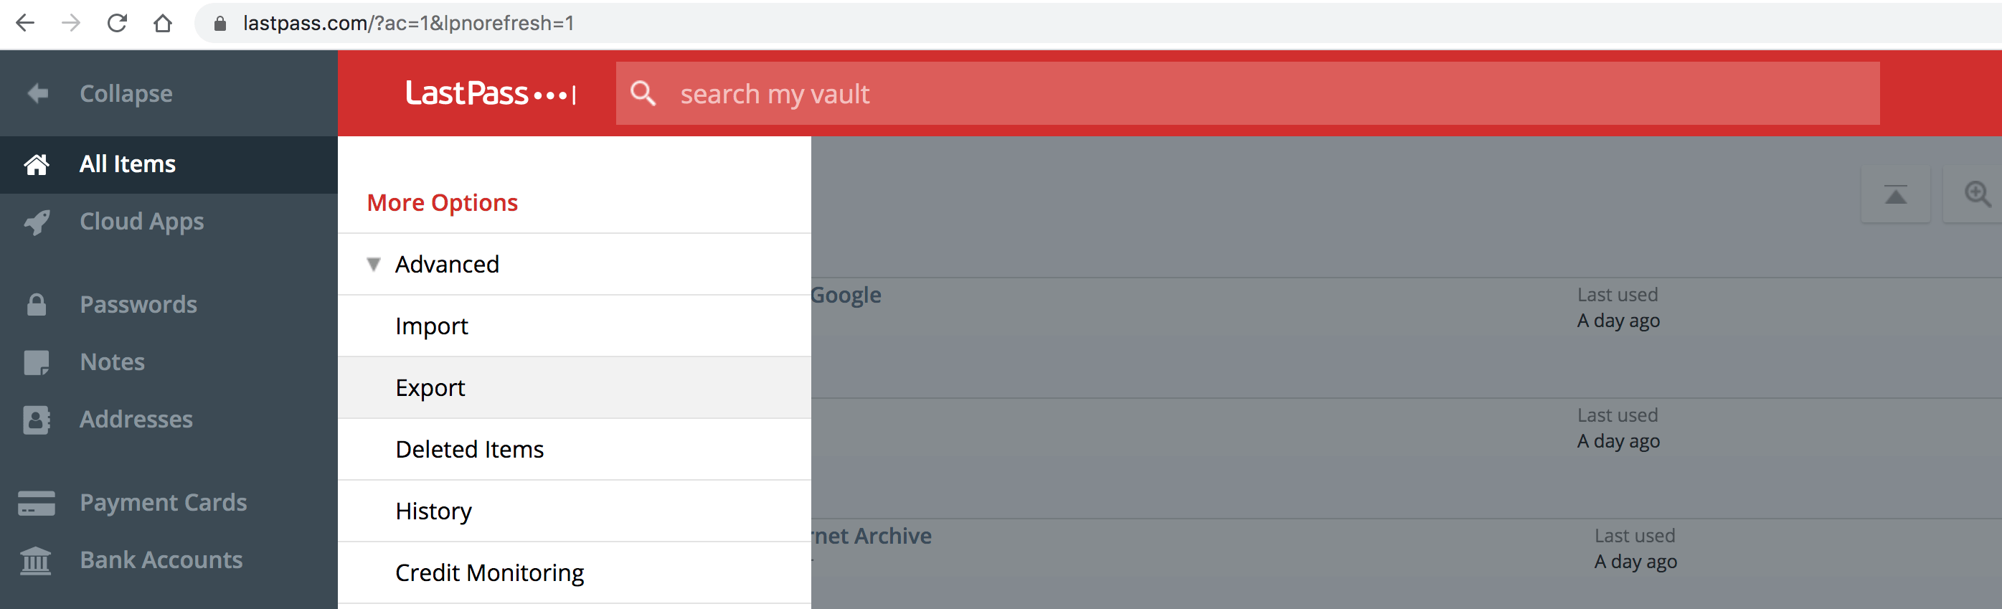This screenshot has height=609, width=2002.
Task: Click the LastPass logo
Action: pyautogui.click(x=490, y=94)
